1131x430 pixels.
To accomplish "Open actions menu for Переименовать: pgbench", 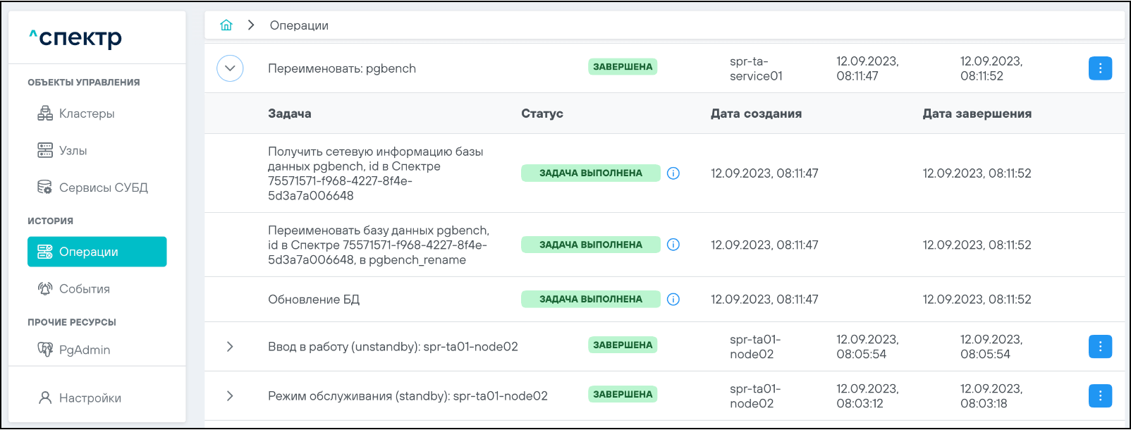I will [x=1100, y=68].
